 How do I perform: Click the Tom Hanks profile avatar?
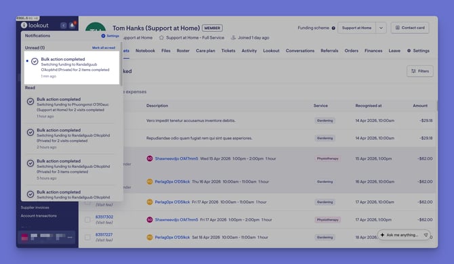(96, 26)
